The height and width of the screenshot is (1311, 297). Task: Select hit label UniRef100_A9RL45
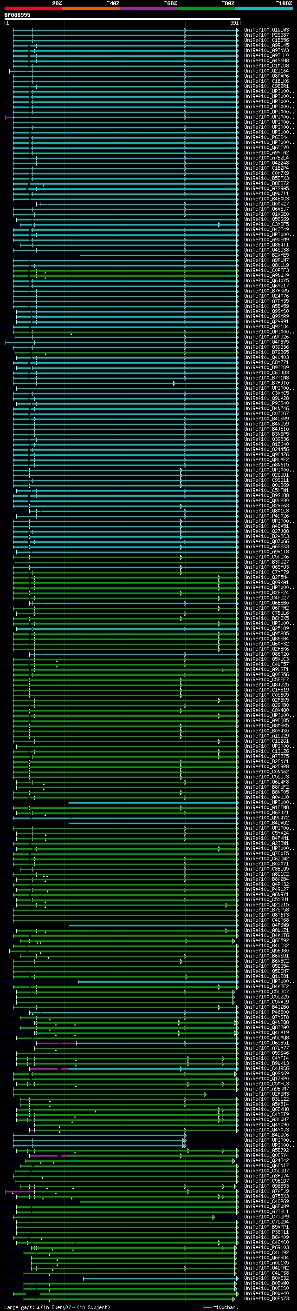[266, 45]
